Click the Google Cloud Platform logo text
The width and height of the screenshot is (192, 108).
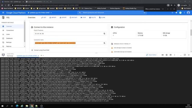pos(16,13)
